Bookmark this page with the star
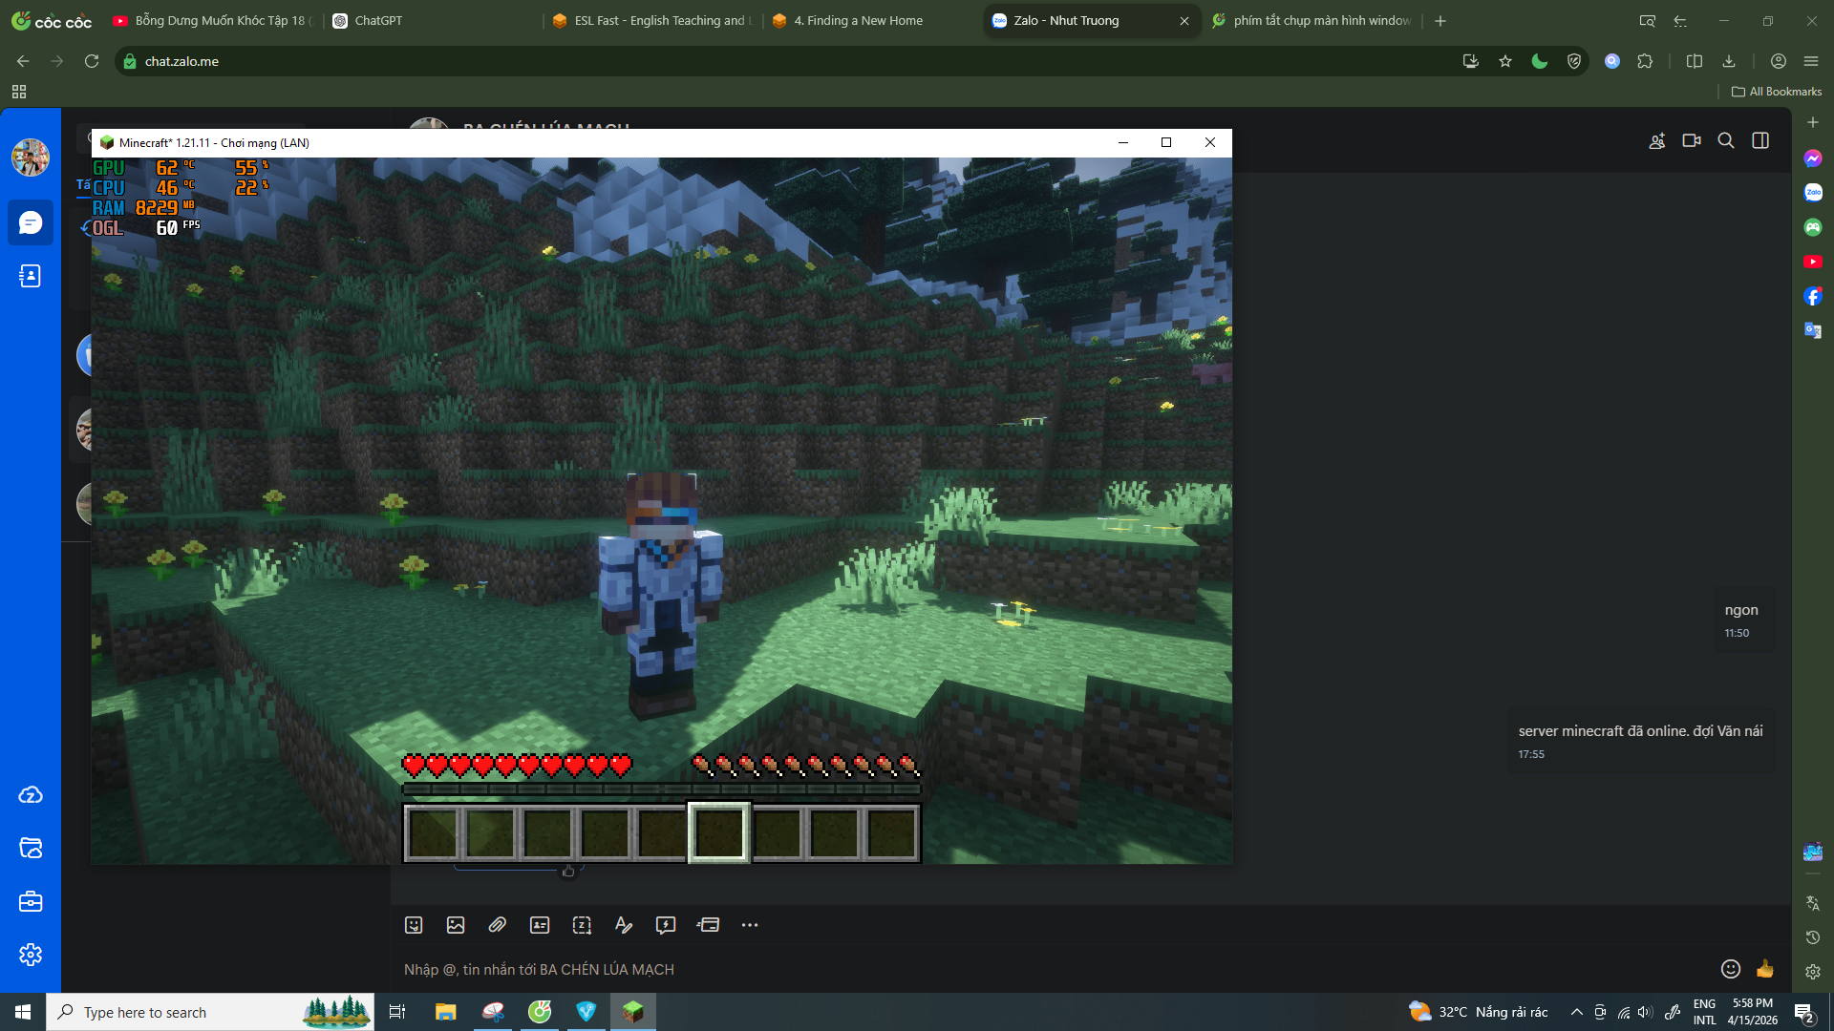Screen dimensions: 1834x1031 pos(1505,61)
